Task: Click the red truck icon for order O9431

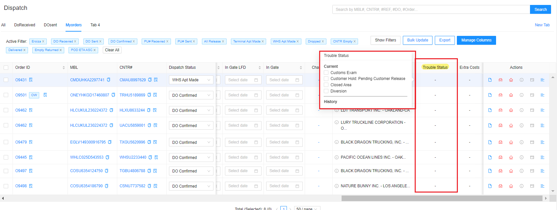Action: point(500,80)
